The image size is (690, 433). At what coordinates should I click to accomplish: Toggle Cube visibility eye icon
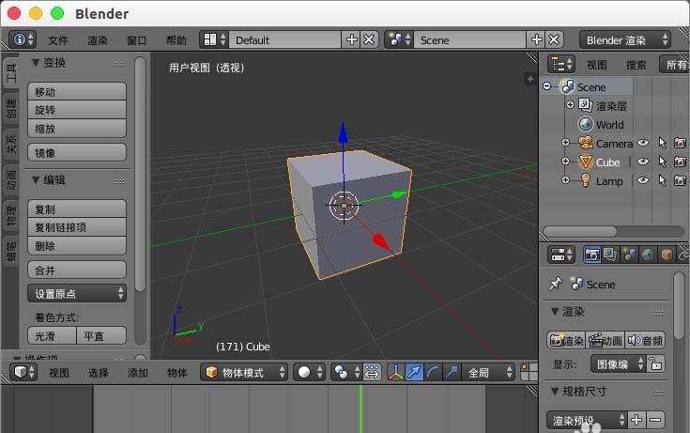click(x=643, y=162)
